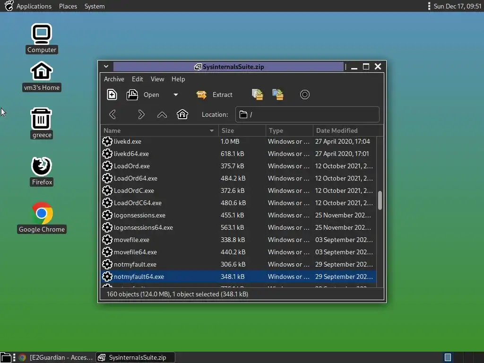Expand the Open recent dropdown arrow

pos(176,95)
